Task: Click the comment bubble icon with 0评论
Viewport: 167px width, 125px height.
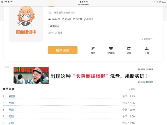Action: click(85, 19)
